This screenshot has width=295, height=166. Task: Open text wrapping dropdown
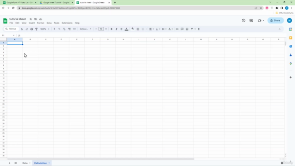tap(164, 29)
